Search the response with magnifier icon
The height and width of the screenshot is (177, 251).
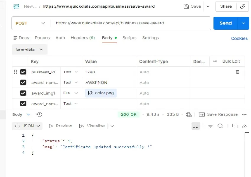tap(220, 126)
